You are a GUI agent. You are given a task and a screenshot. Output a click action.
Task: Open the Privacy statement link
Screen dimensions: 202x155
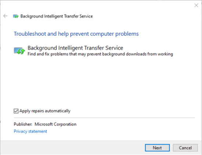[x=30, y=131]
